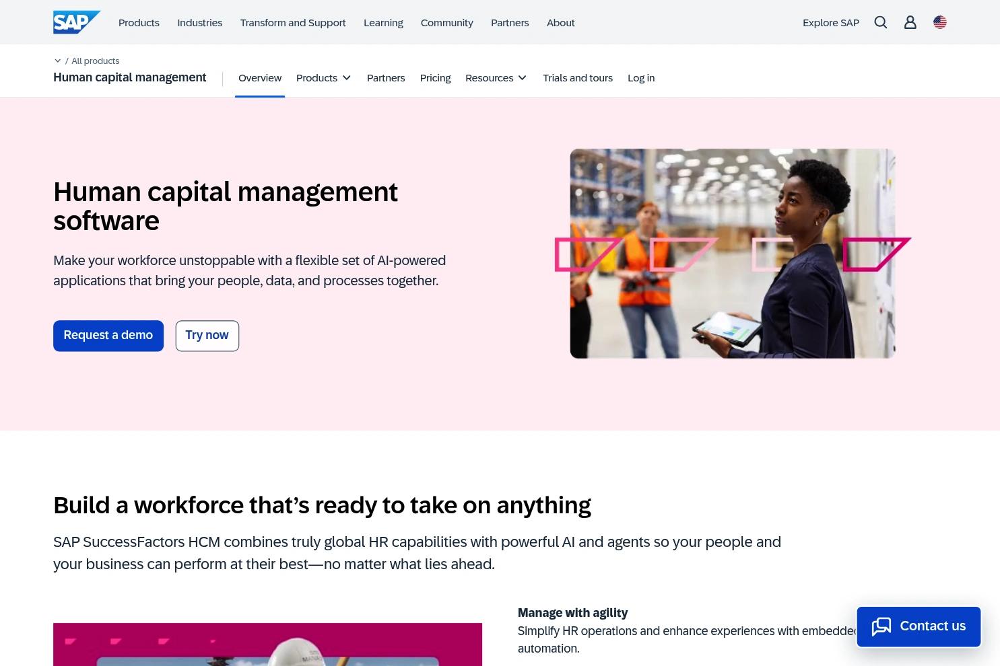Click the Manage with agility heading
This screenshot has width=1000, height=666.
tap(572, 613)
